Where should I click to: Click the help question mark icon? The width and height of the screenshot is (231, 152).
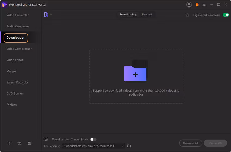point(20,143)
